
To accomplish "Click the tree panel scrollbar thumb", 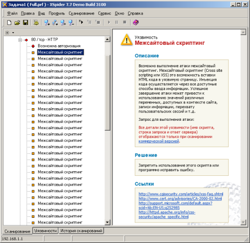I will pos(107,93).
